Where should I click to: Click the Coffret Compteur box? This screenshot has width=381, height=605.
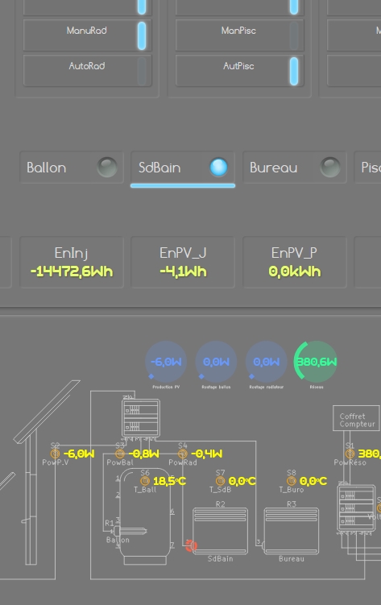(357, 418)
